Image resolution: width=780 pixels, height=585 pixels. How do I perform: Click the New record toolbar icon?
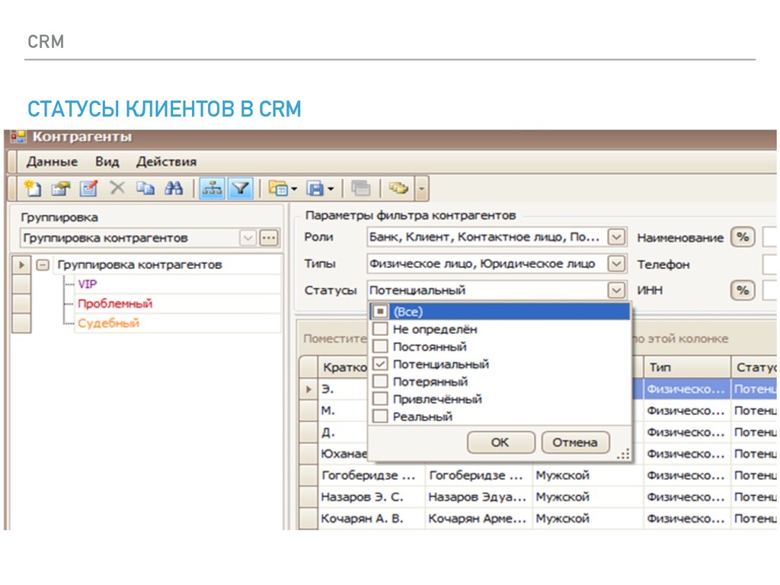coord(32,188)
